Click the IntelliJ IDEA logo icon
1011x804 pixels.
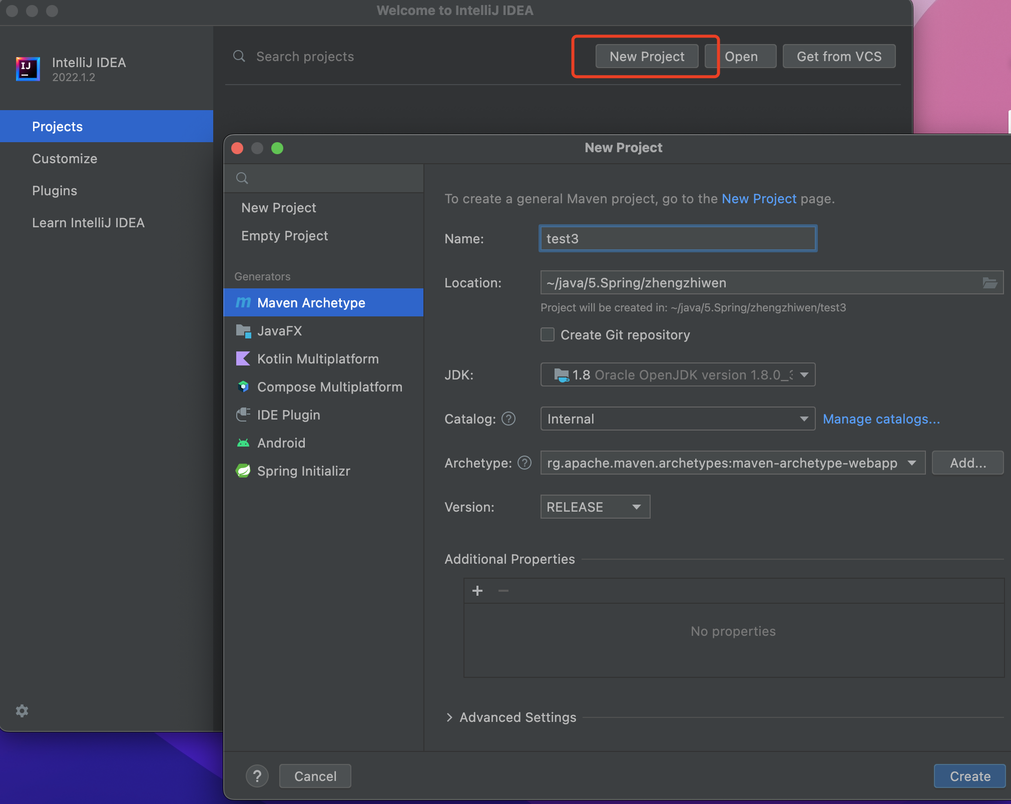28,69
